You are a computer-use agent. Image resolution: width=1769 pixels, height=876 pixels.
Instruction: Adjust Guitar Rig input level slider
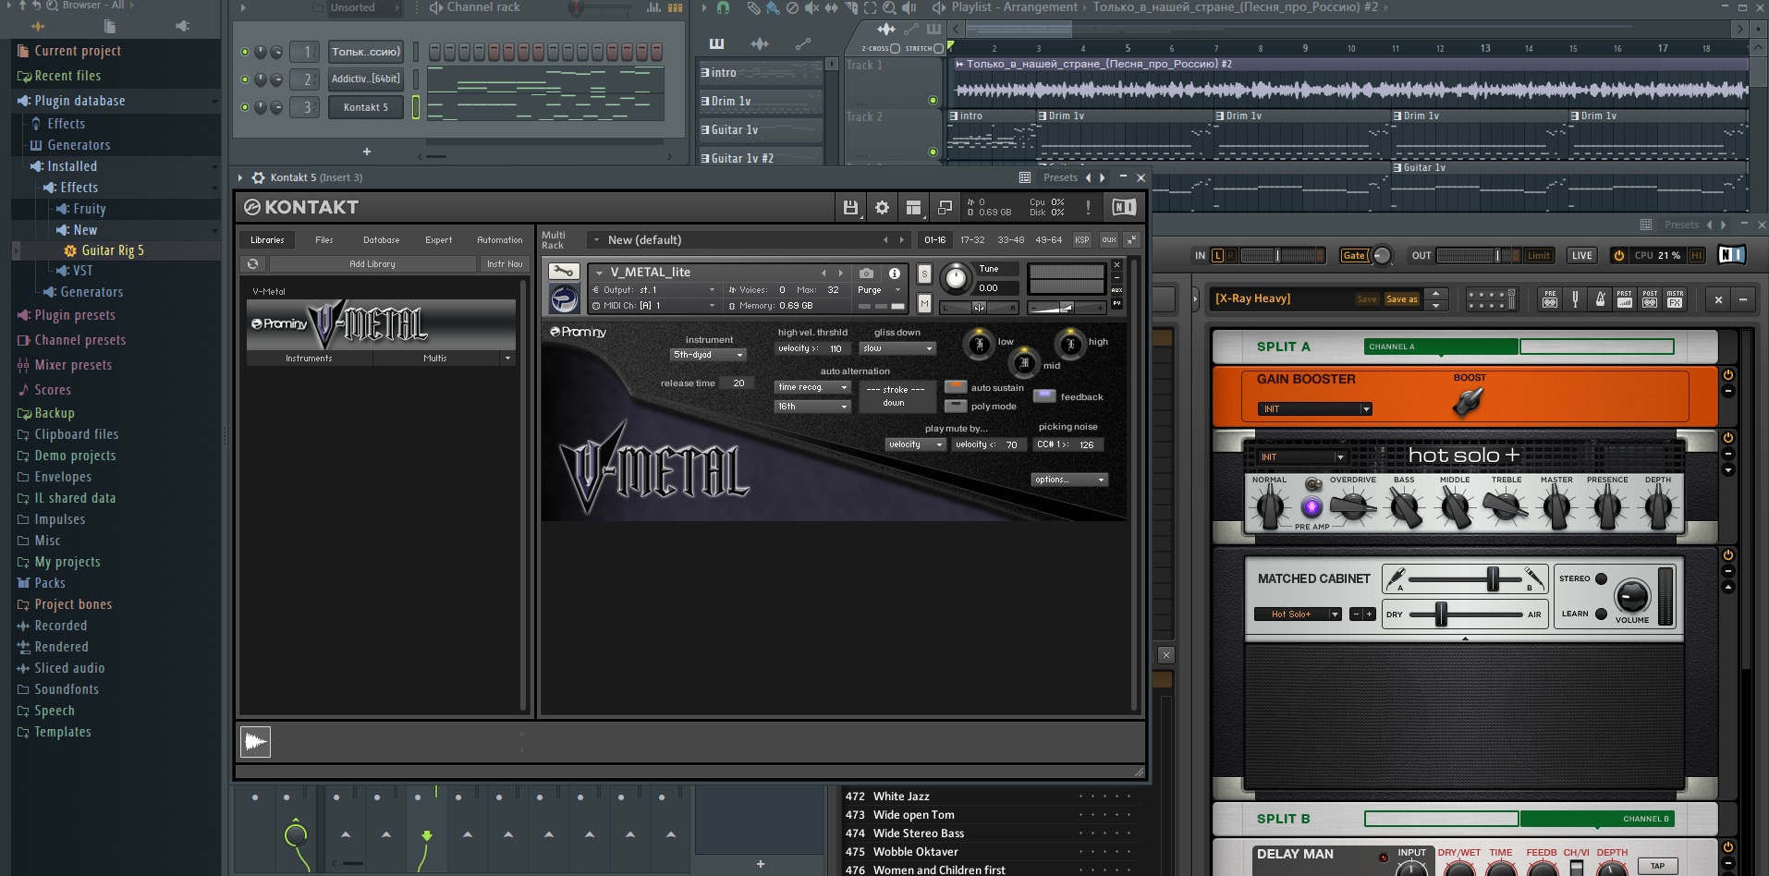[x=1277, y=256]
